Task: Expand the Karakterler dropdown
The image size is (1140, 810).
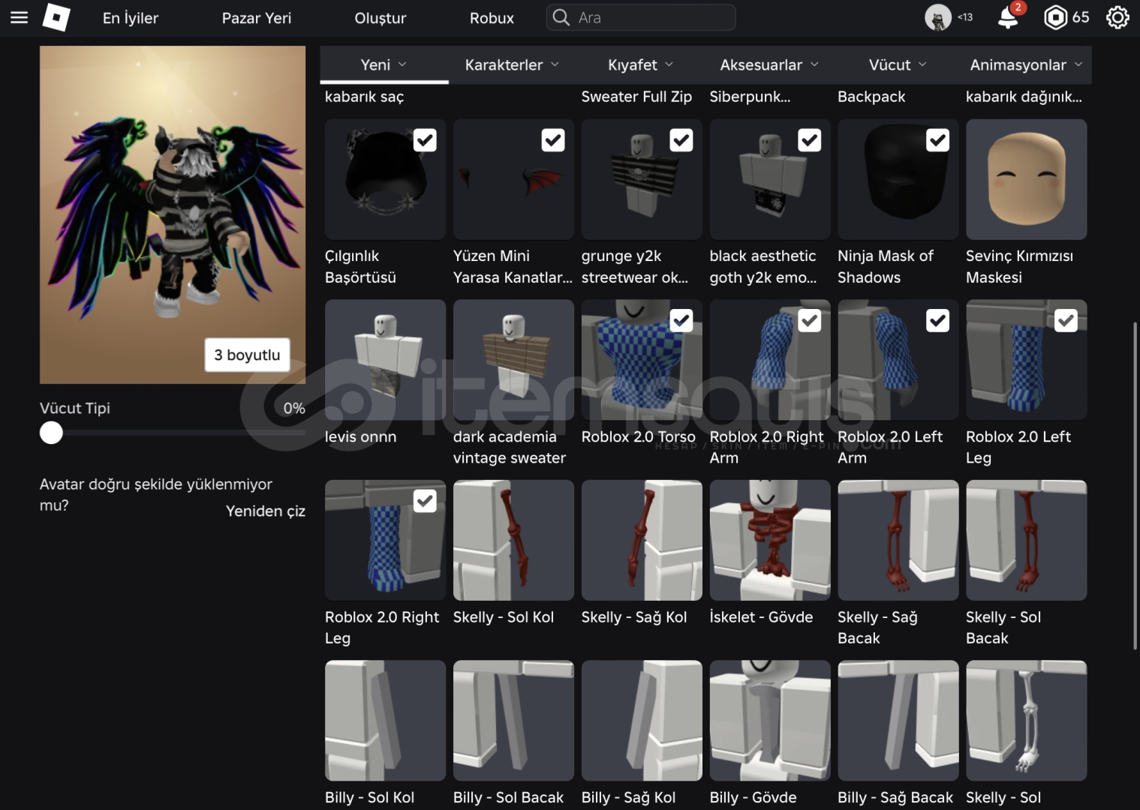Action: 513,65
